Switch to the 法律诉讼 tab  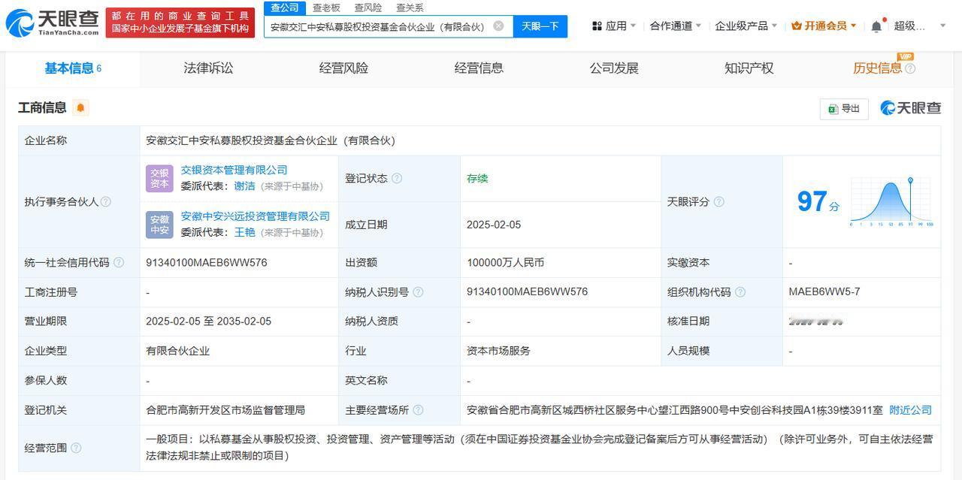208,68
